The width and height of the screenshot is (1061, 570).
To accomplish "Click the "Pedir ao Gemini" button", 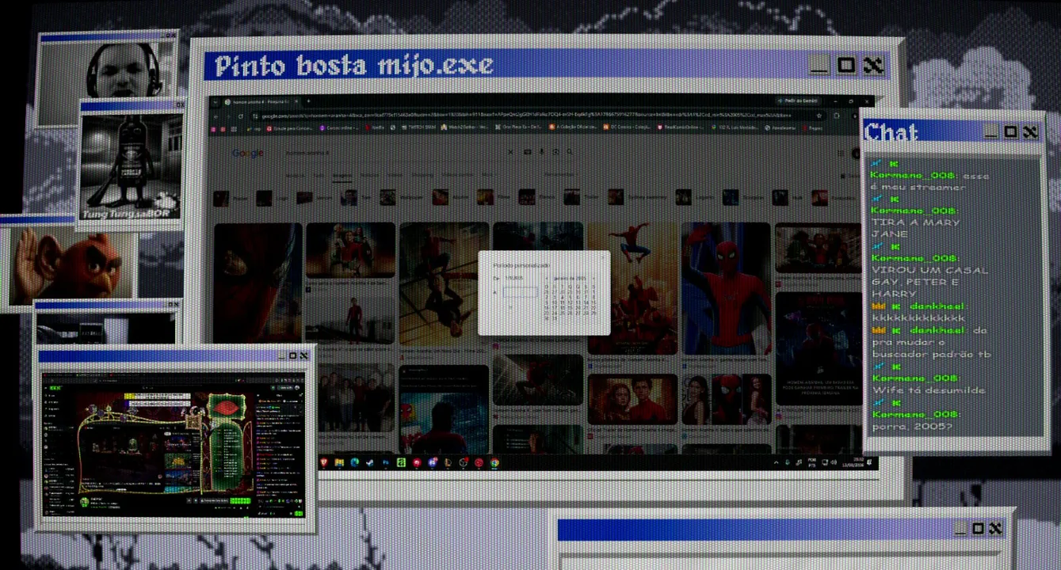I will (800, 101).
